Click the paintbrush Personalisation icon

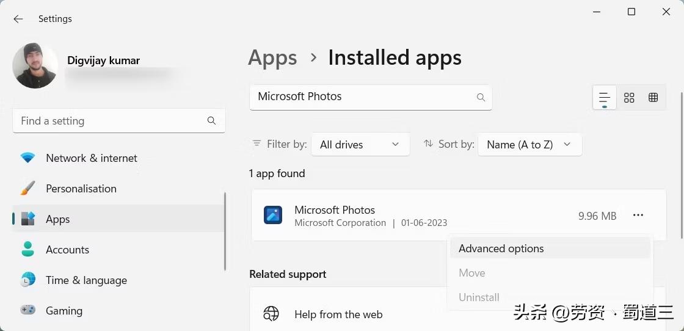click(x=28, y=188)
